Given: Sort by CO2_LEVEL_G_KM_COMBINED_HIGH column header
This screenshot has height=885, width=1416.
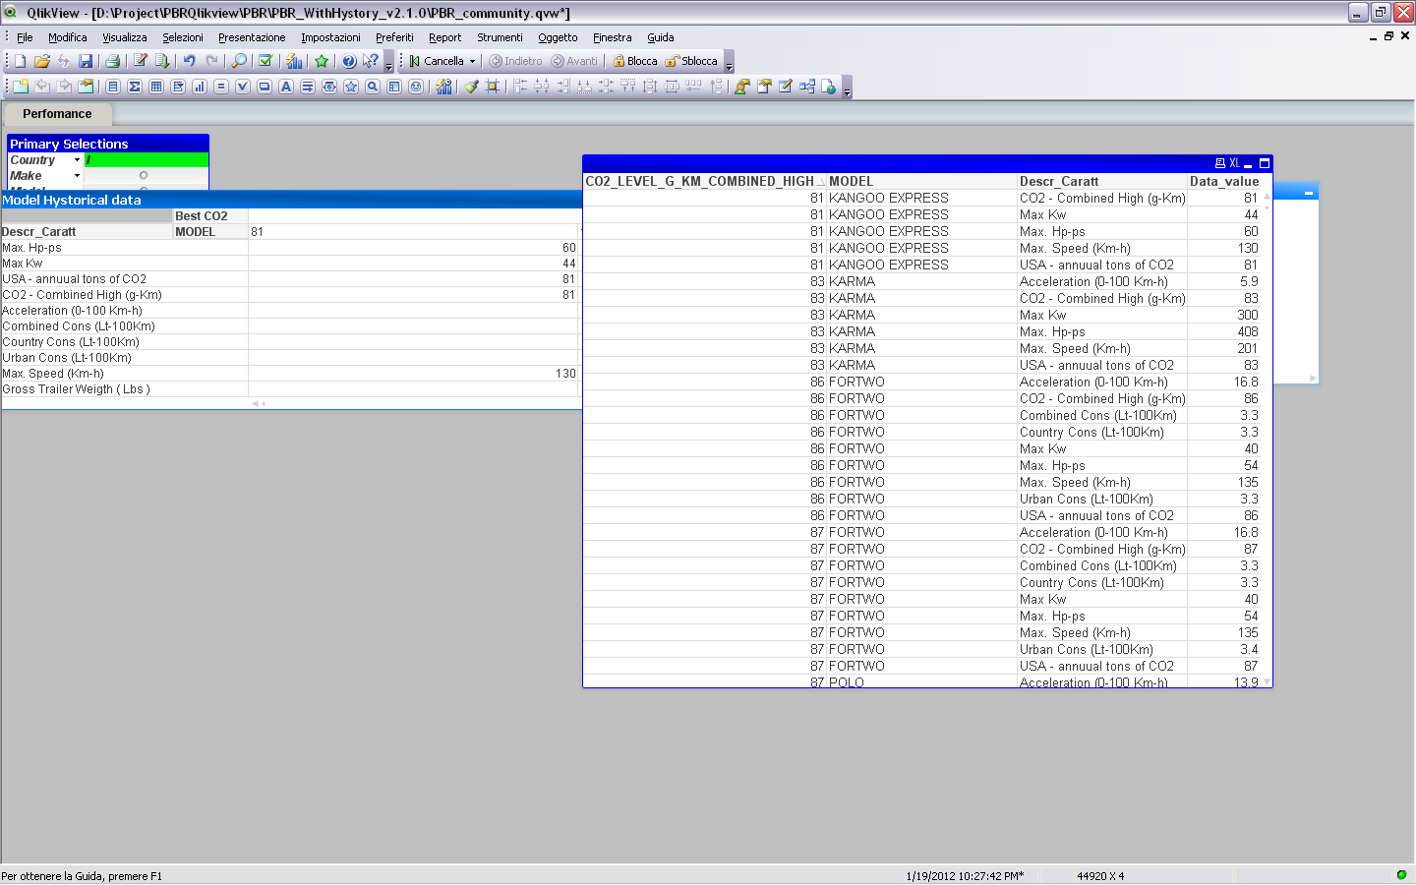Looking at the screenshot, I should [704, 181].
